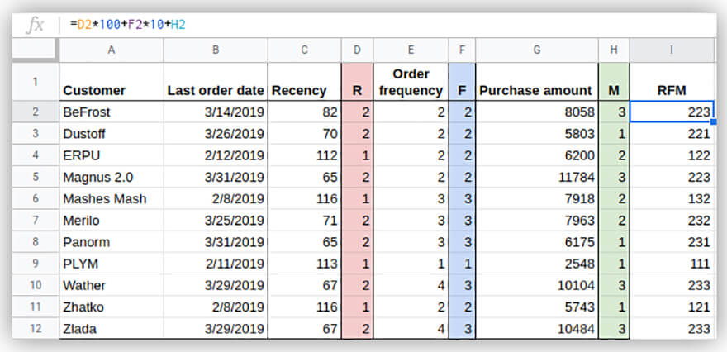
Task: Select column A header
Action: pyautogui.click(x=111, y=50)
